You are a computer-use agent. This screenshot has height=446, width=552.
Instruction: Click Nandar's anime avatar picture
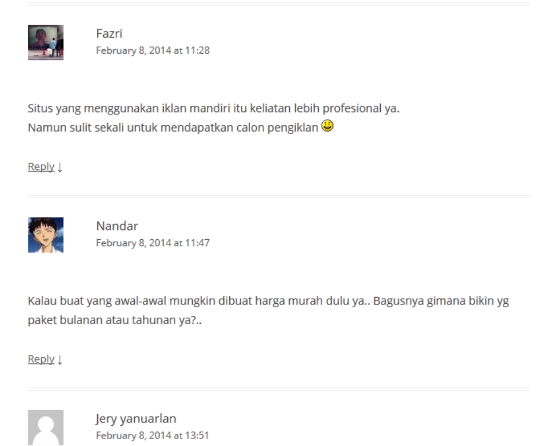[46, 235]
